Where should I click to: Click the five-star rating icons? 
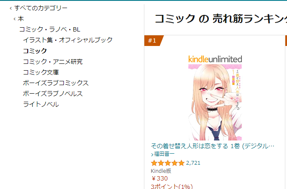pyautogui.click(x=168, y=163)
